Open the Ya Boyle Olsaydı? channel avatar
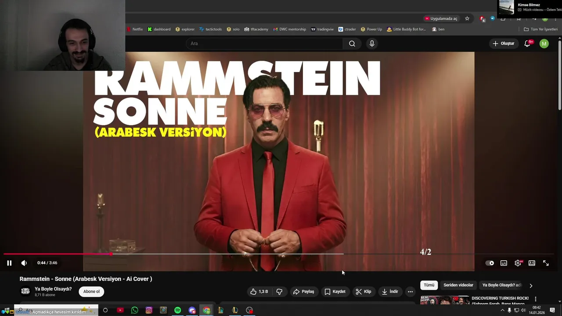The height and width of the screenshot is (316, 562). click(25, 291)
